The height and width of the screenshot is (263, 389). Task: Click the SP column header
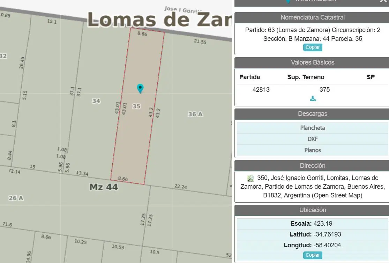[x=371, y=77]
